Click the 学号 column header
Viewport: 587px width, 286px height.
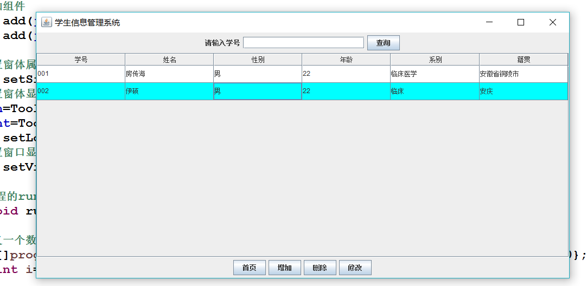tap(81, 60)
